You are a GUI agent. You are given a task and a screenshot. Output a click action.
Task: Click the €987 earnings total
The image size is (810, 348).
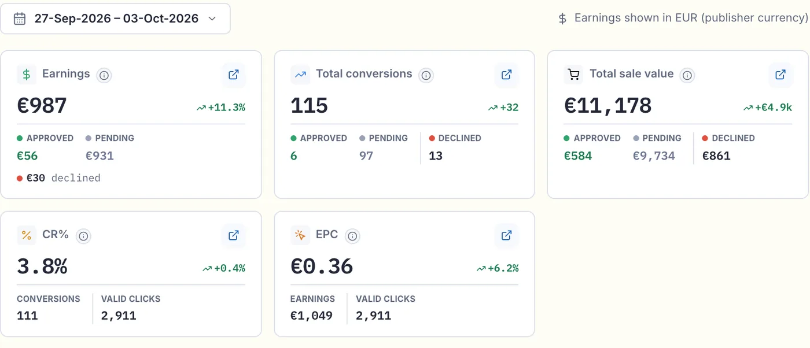pyautogui.click(x=42, y=106)
